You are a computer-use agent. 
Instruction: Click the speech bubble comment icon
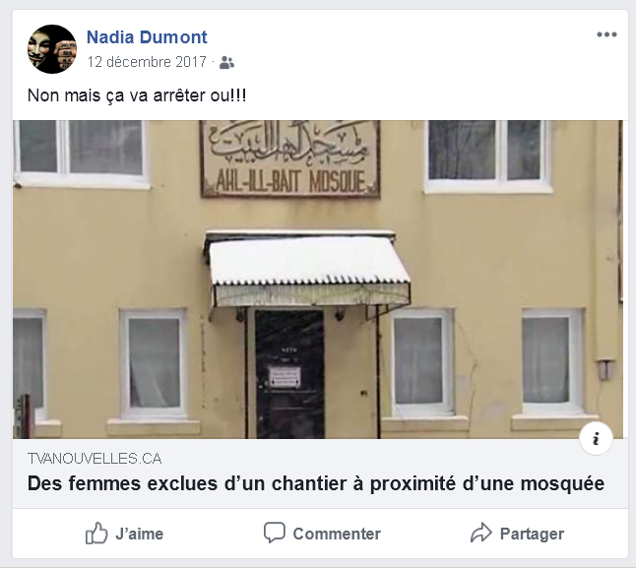(275, 533)
